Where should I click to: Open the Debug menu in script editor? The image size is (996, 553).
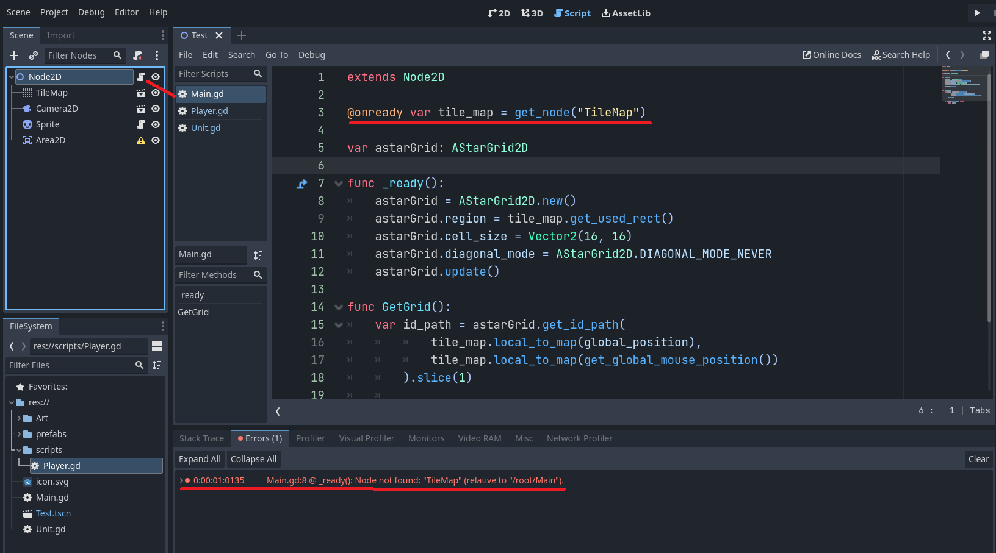[312, 55]
